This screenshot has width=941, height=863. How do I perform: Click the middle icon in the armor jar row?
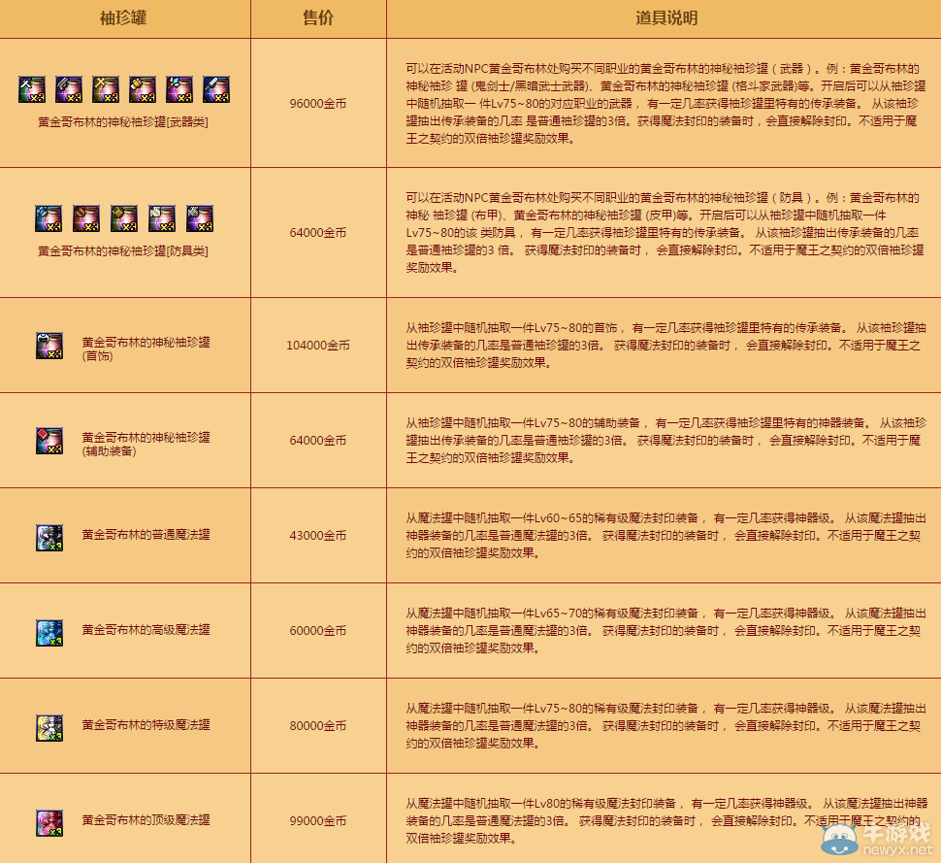[x=124, y=217]
